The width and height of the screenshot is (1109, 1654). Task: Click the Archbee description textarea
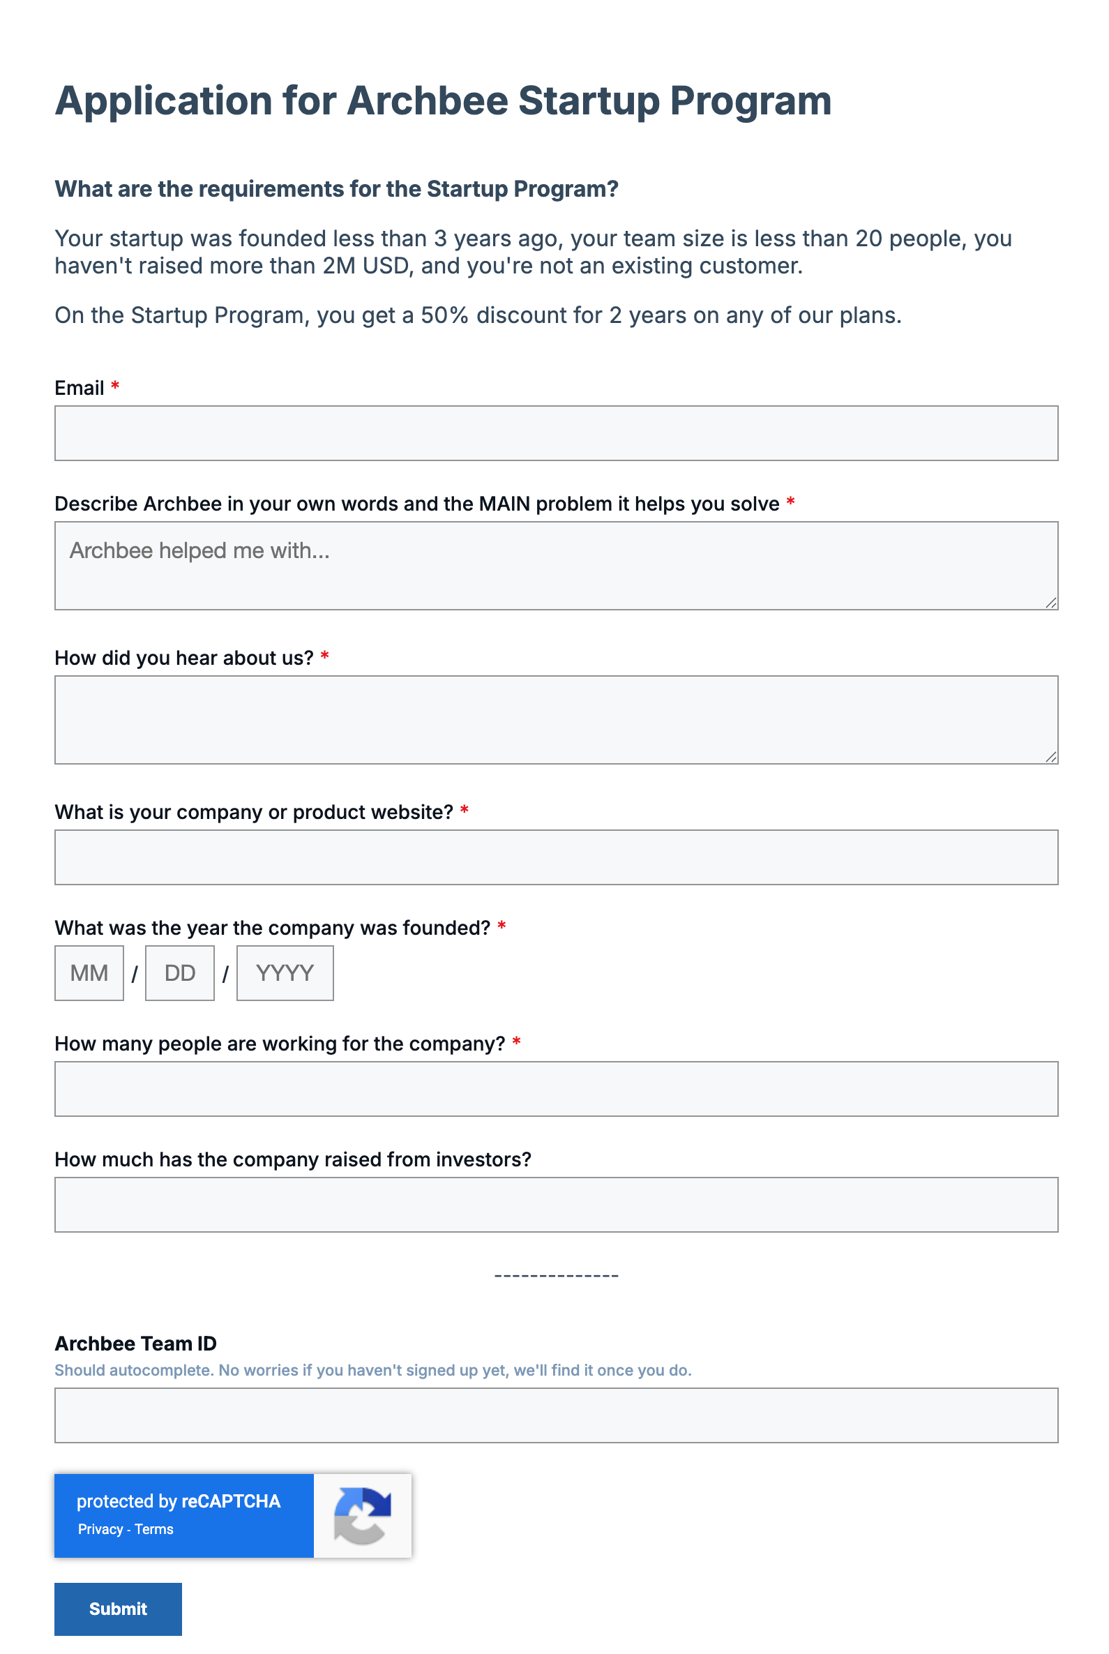click(556, 564)
